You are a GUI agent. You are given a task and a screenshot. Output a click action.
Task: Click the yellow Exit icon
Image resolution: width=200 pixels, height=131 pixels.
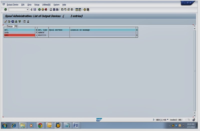pos(43,10)
